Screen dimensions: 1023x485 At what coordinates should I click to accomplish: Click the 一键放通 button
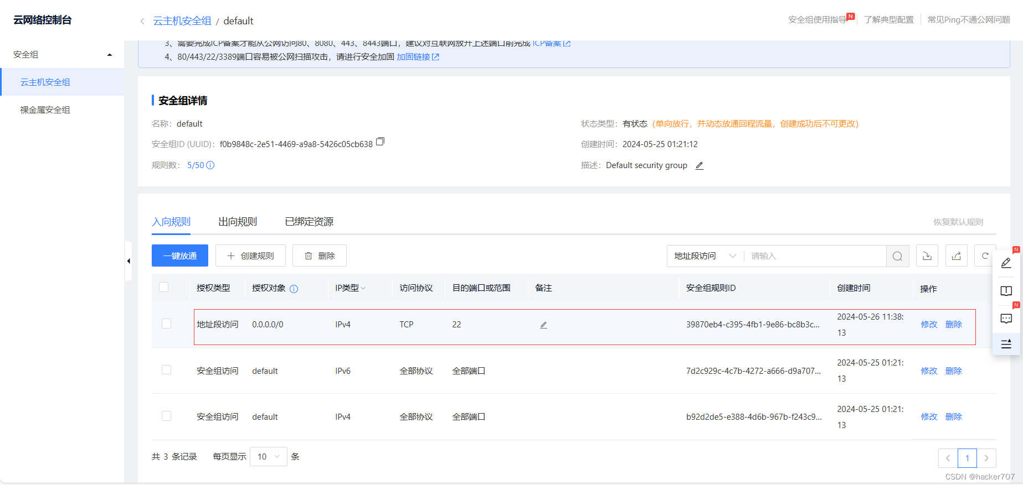click(x=180, y=255)
